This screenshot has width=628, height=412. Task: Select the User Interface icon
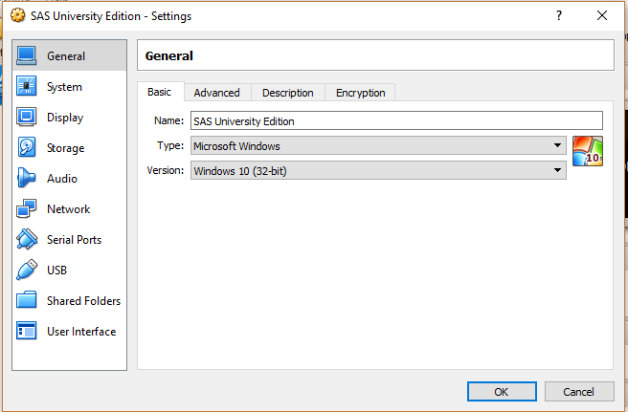27,332
